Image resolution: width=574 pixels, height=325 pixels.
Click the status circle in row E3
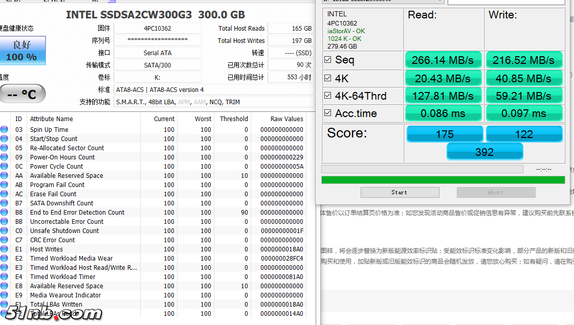click(x=4, y=267)
